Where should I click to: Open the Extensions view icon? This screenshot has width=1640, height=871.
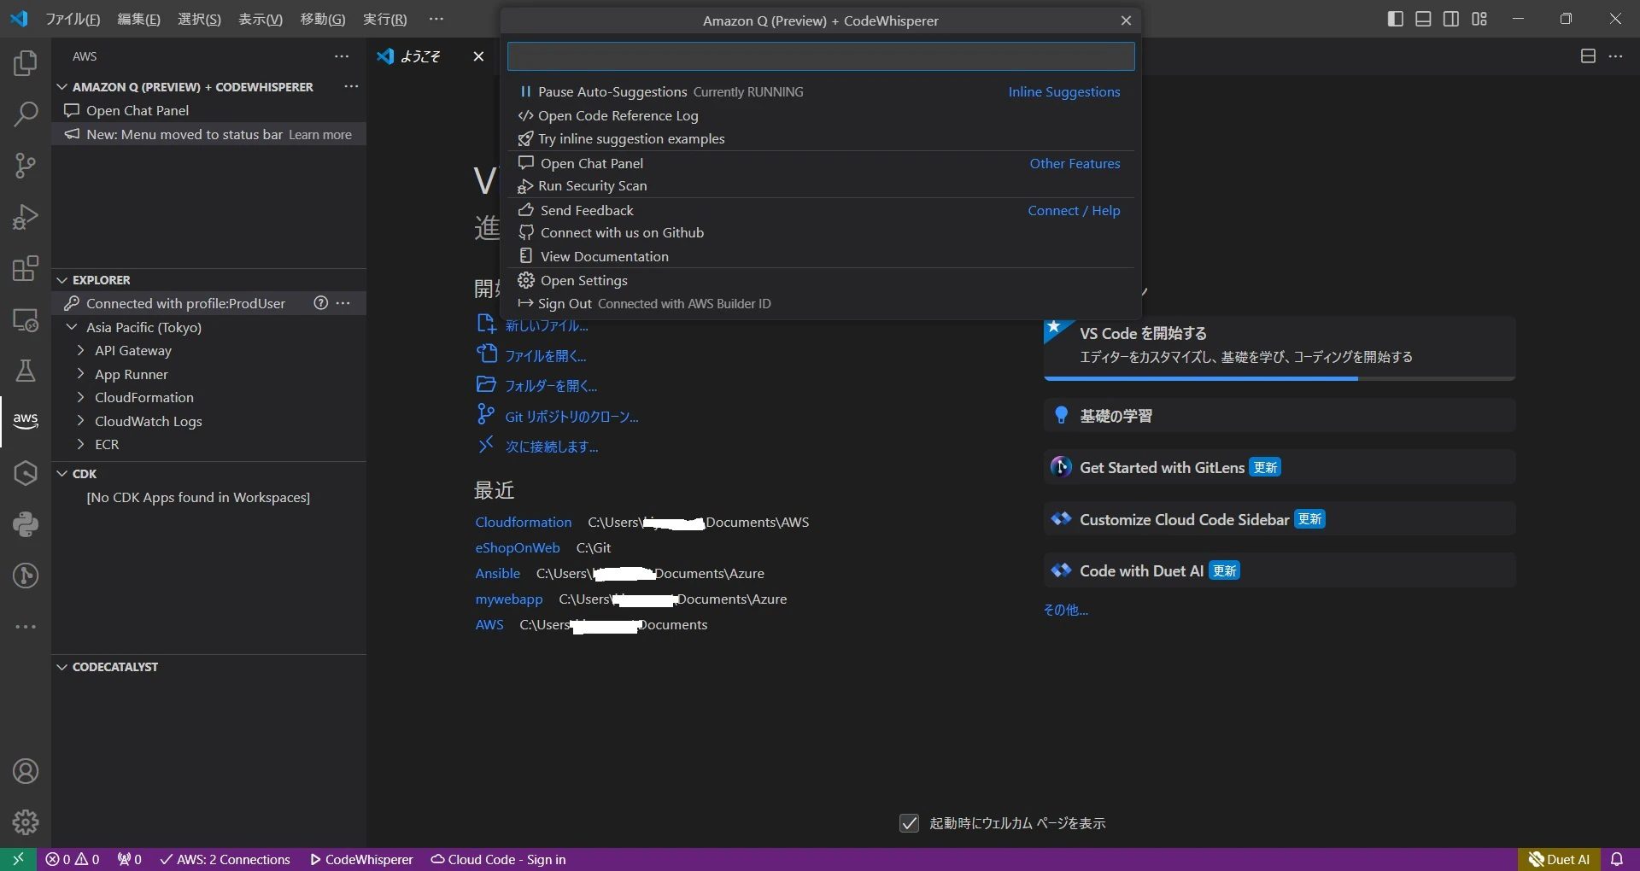(x=26, y=268)
